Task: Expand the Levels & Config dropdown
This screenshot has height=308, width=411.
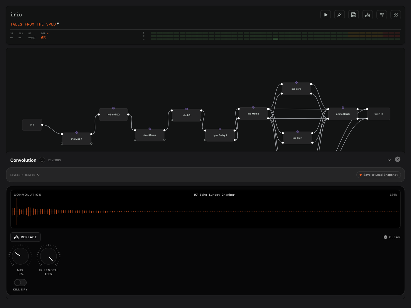Action: point(25,175)
